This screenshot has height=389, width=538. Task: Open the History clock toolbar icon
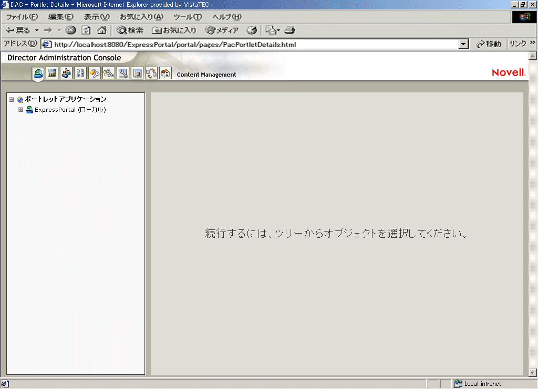252,30
